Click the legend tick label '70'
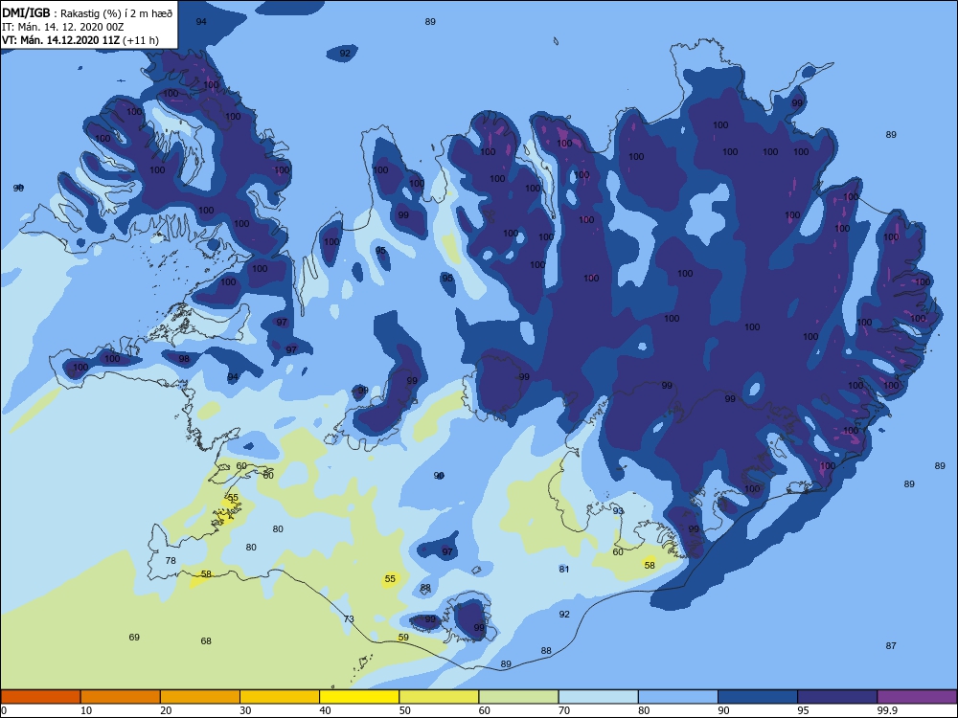The height and width of the screenshot is (718, 958). (564, 710)
